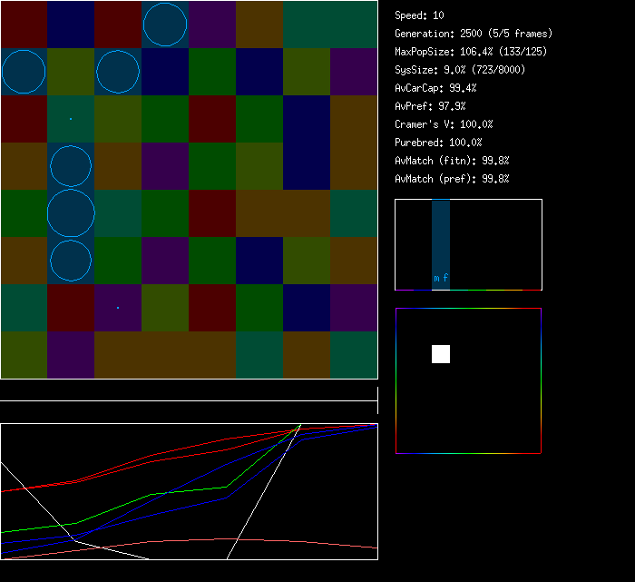635x582 pixels.
Task: Click the AvMatch (pref) value line
Action: [x=452, y=179]
